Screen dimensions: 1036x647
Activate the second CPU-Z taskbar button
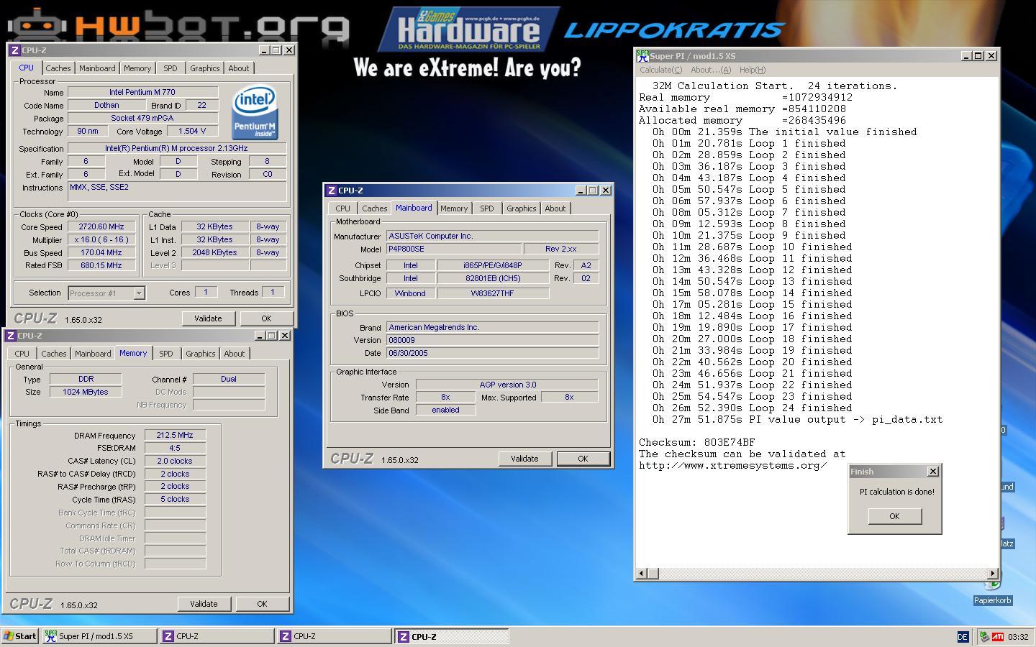(335, 636)
